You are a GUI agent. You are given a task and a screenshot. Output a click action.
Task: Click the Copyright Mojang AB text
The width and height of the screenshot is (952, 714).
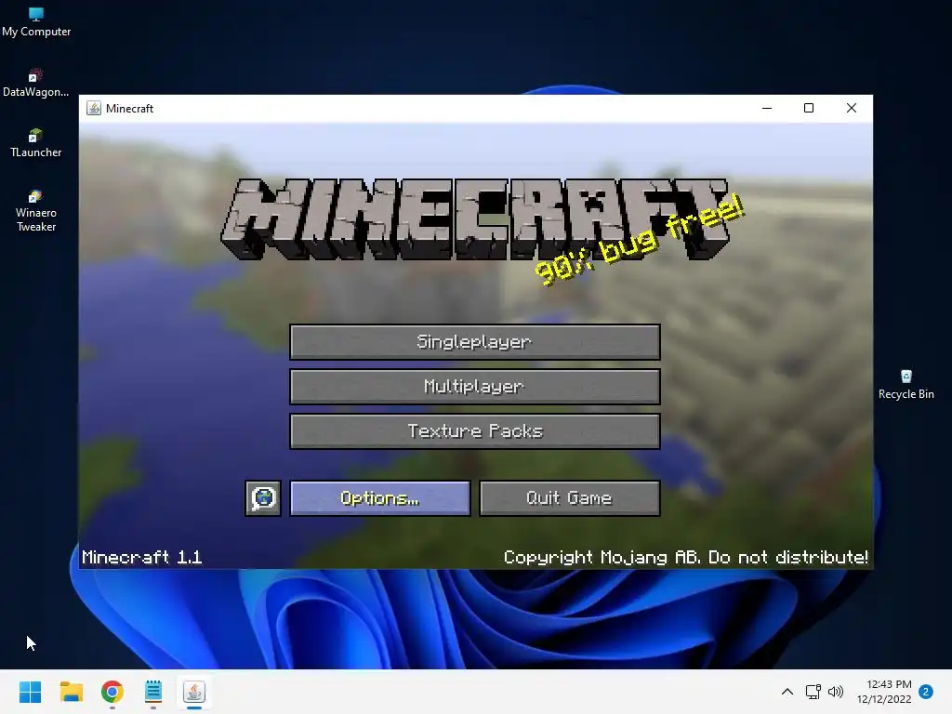pos(686,558)
